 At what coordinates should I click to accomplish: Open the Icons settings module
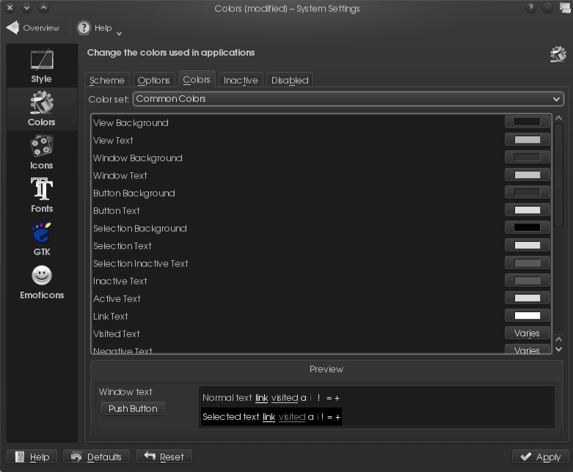click(x=42, y=152)
